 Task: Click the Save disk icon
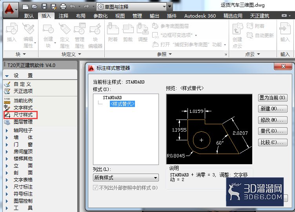[44, 7]
